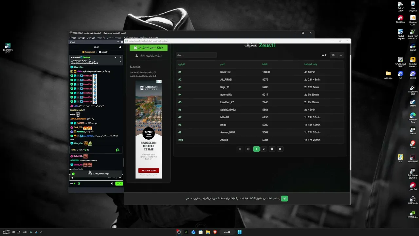Open the CPUID ASUS CPU-Z shortcut

click(x=400, y=62)
